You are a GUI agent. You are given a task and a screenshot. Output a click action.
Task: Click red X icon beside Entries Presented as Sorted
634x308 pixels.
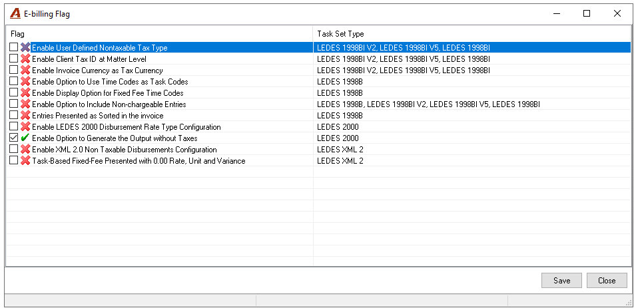pos(25,116)
